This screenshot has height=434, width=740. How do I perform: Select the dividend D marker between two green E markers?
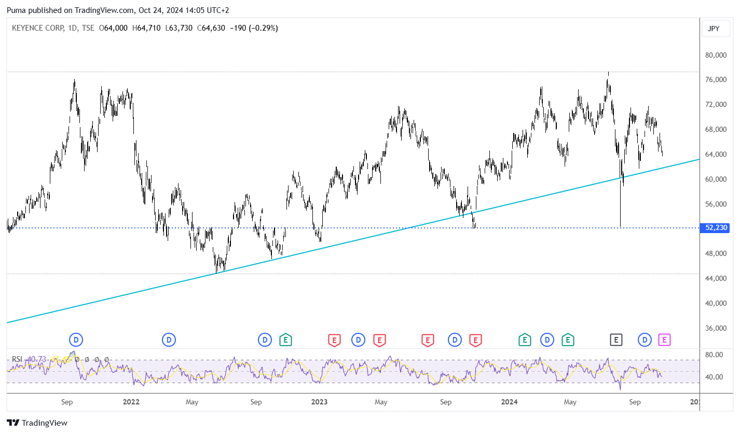pyautogui.click(x=547, y=340)
